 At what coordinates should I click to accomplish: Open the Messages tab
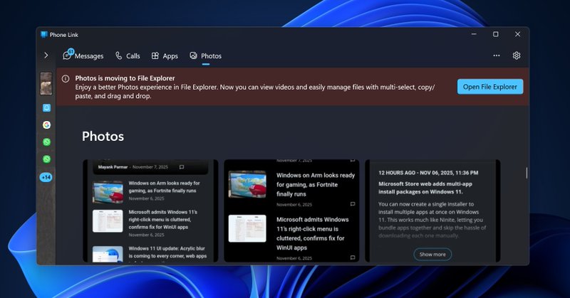pos(83,55)
